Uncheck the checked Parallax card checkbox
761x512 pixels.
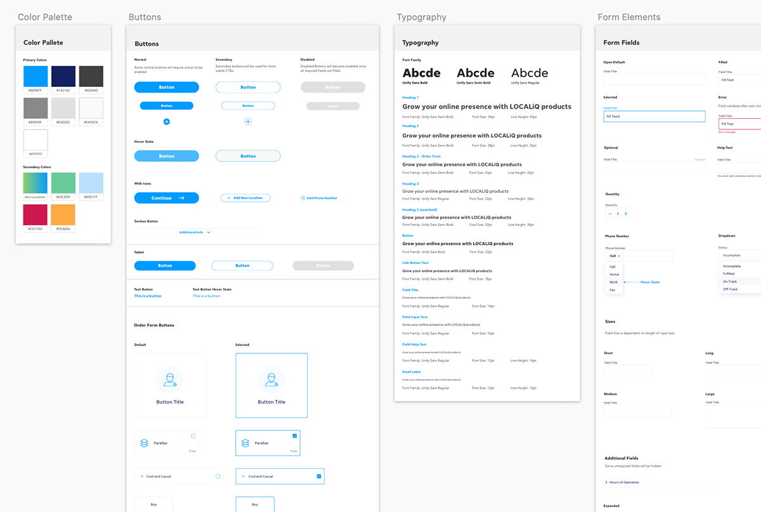pos(294,436)
